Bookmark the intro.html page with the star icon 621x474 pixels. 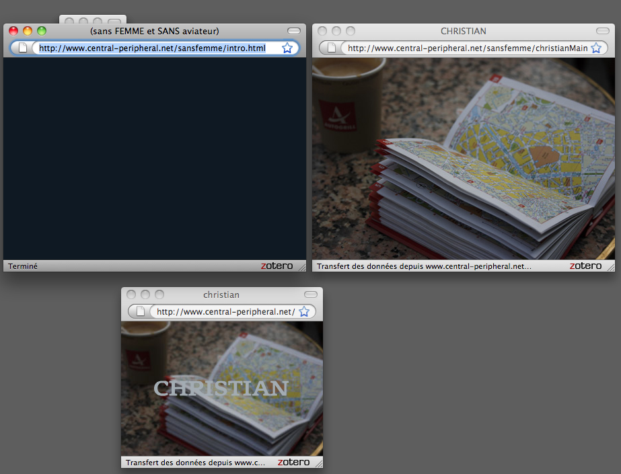click(287, 48)
